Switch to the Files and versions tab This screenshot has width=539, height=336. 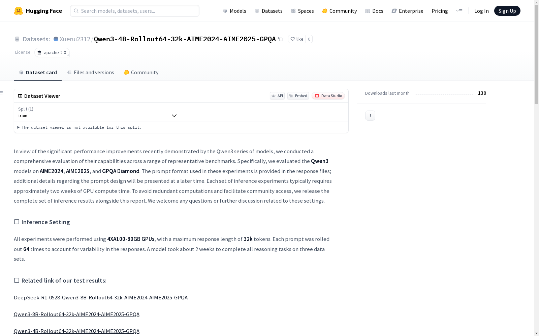point(90,72)
